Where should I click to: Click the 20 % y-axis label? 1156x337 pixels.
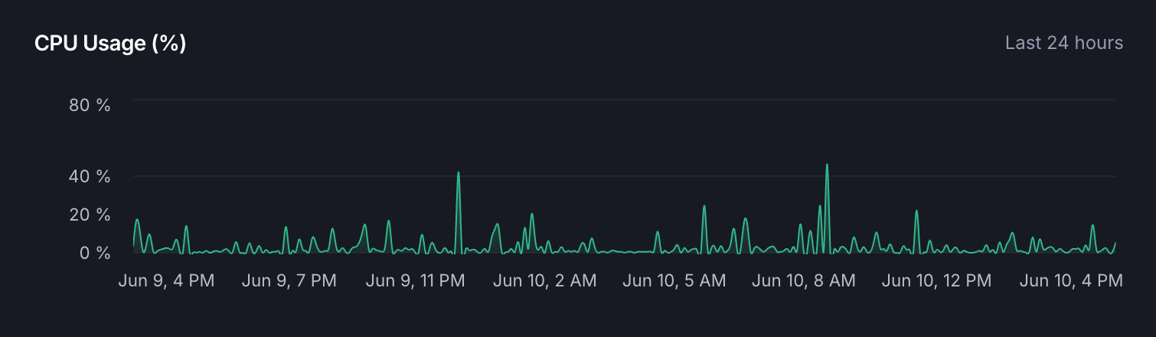click(x=90, y=214)
